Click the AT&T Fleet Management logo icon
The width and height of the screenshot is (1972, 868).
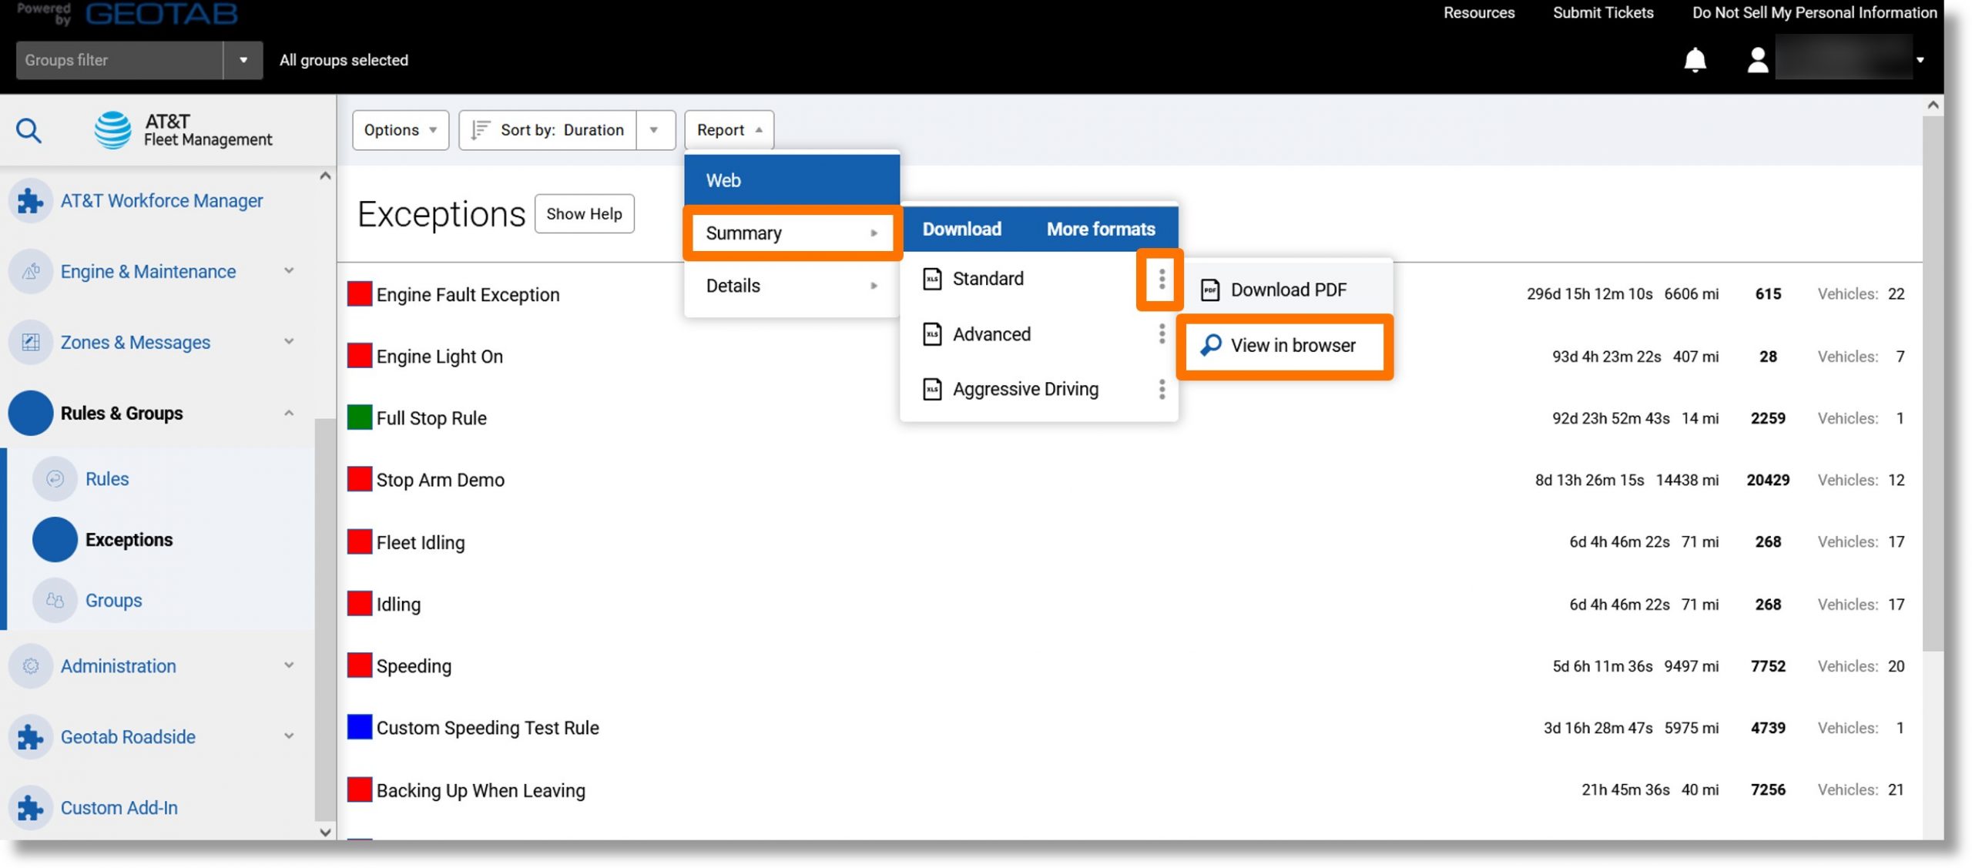click(x=113, y=129)
